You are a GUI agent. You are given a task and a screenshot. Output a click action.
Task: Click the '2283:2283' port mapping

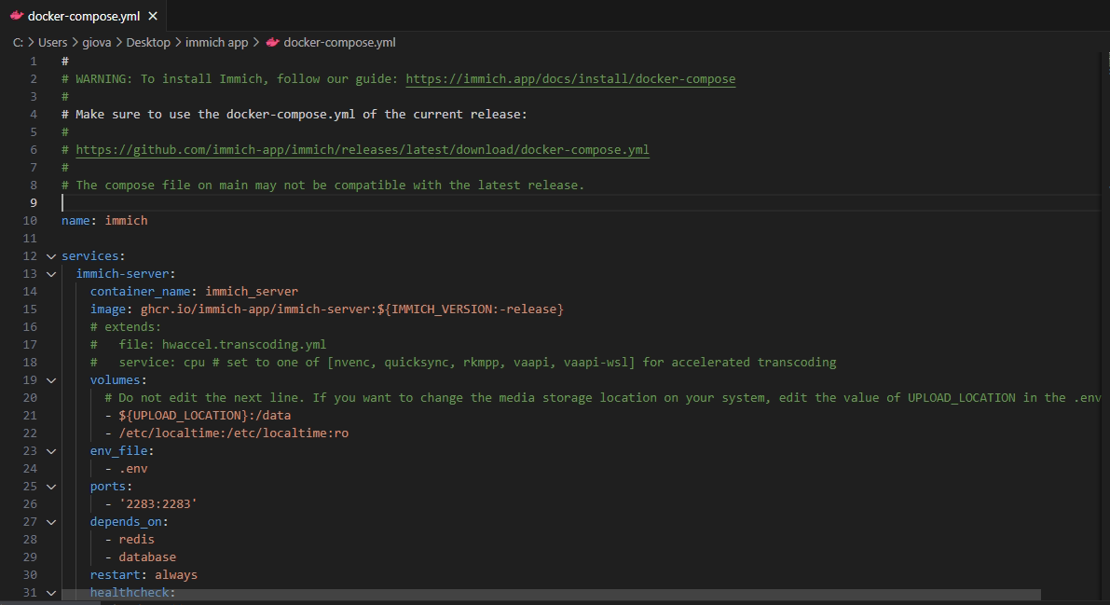[158, 503]
